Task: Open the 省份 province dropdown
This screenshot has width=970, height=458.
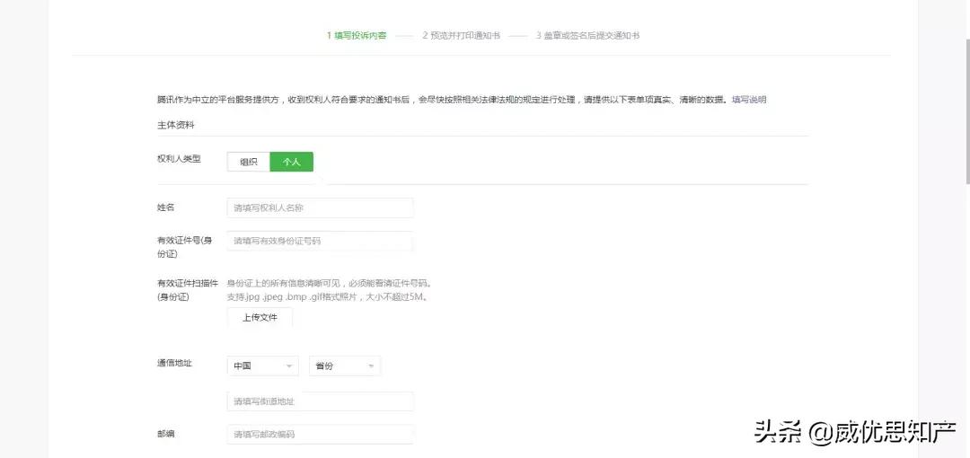Action: coord(345,366)
